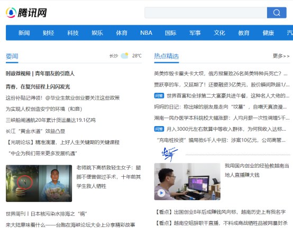Open 青春，在复兴征程上闪闪发光 headline
This screenshot has height=230, width=293.
point(38,87)
